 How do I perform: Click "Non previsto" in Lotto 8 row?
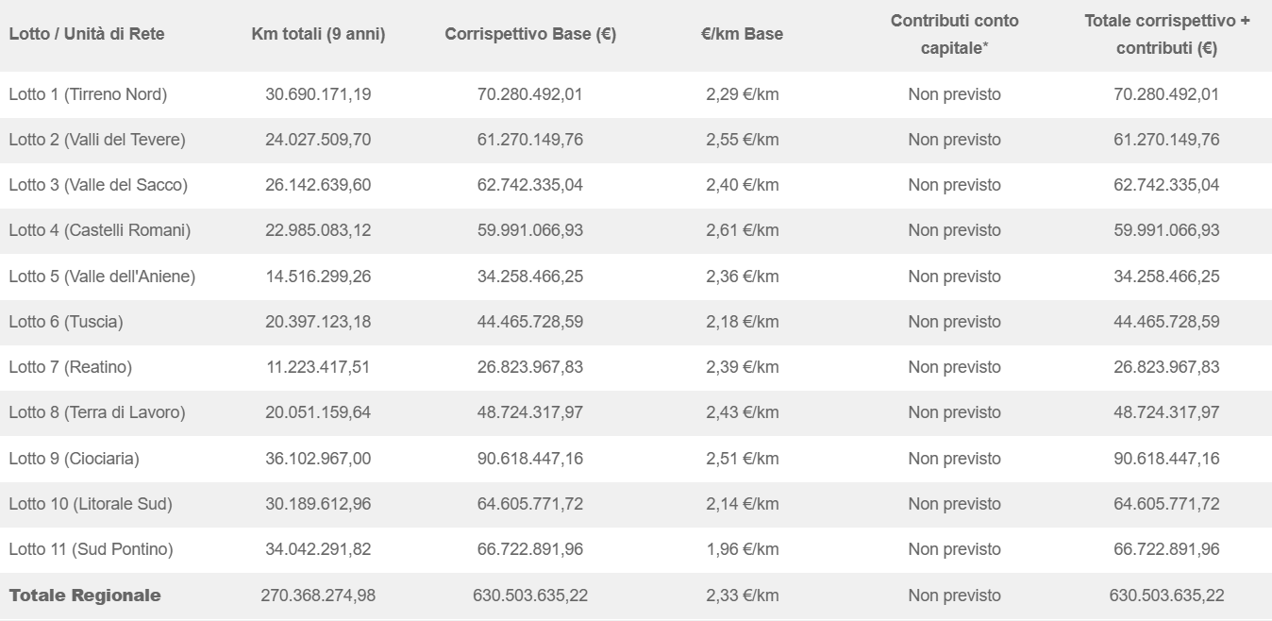(x=954, y=412)
